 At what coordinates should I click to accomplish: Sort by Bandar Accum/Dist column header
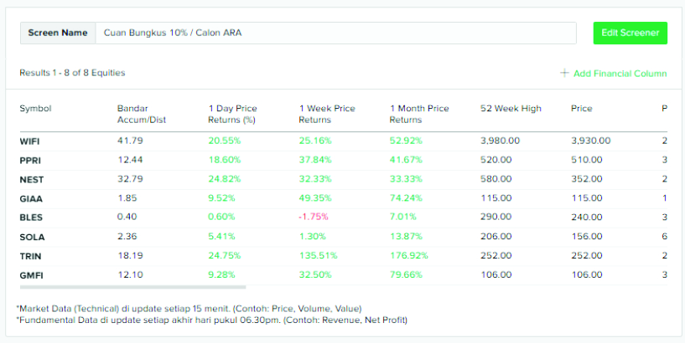pyautogui.click(x=142, y=114)
